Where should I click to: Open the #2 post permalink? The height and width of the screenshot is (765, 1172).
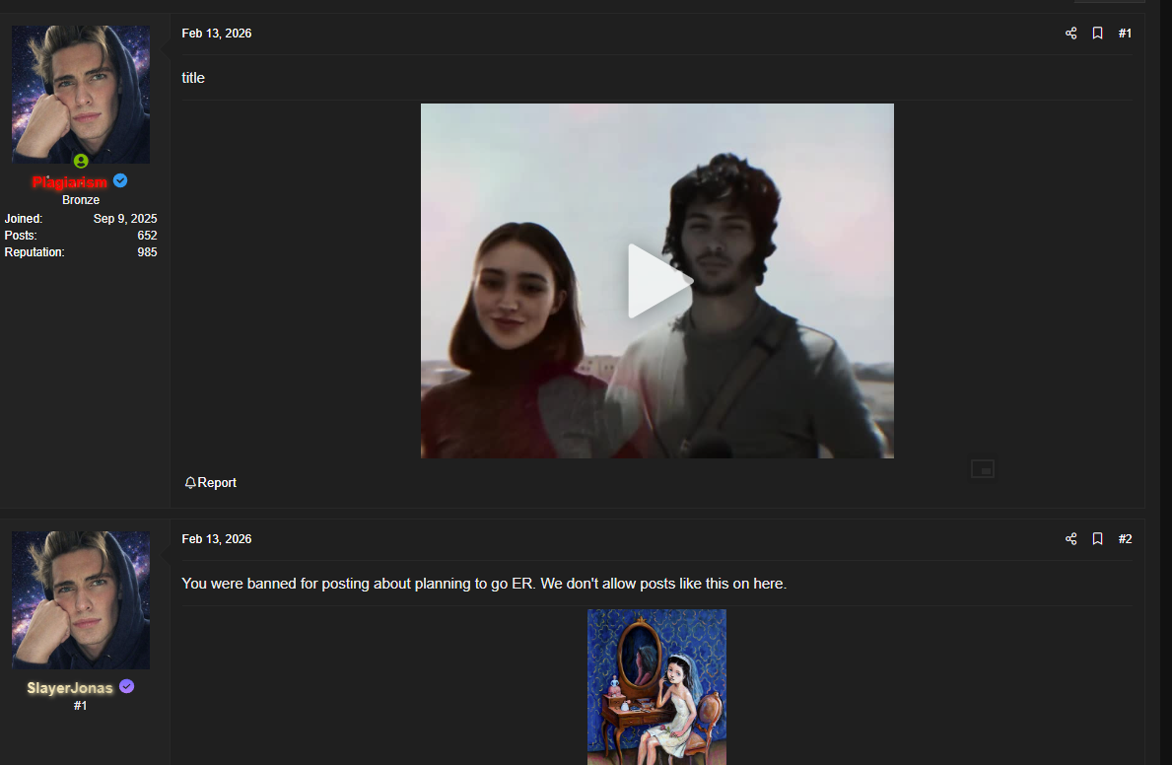pos(1125,539)
